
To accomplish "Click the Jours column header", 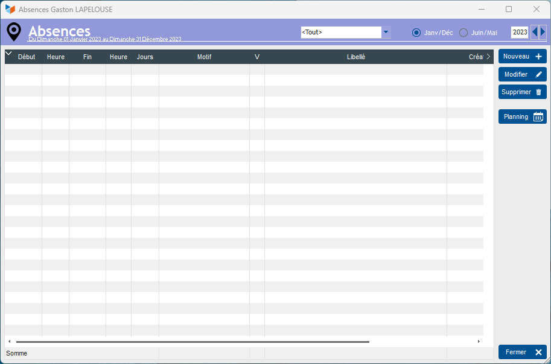I will tap(145, 57).
